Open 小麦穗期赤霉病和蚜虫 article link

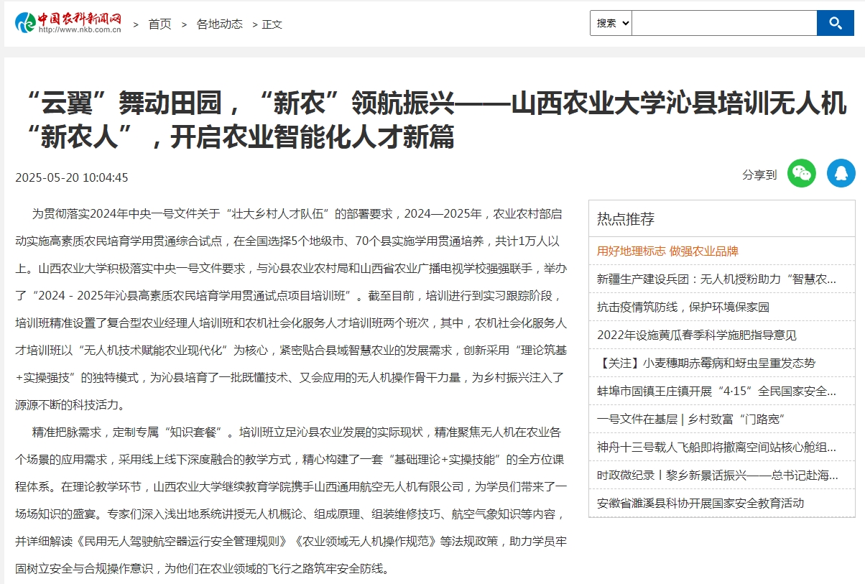706,363
